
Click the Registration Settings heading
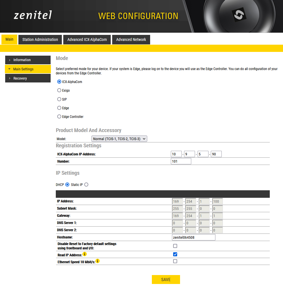click(79, 146)
